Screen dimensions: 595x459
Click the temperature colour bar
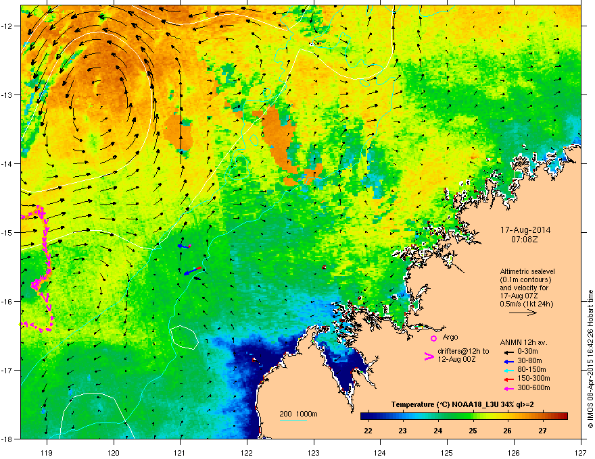[x=464, y=416]
